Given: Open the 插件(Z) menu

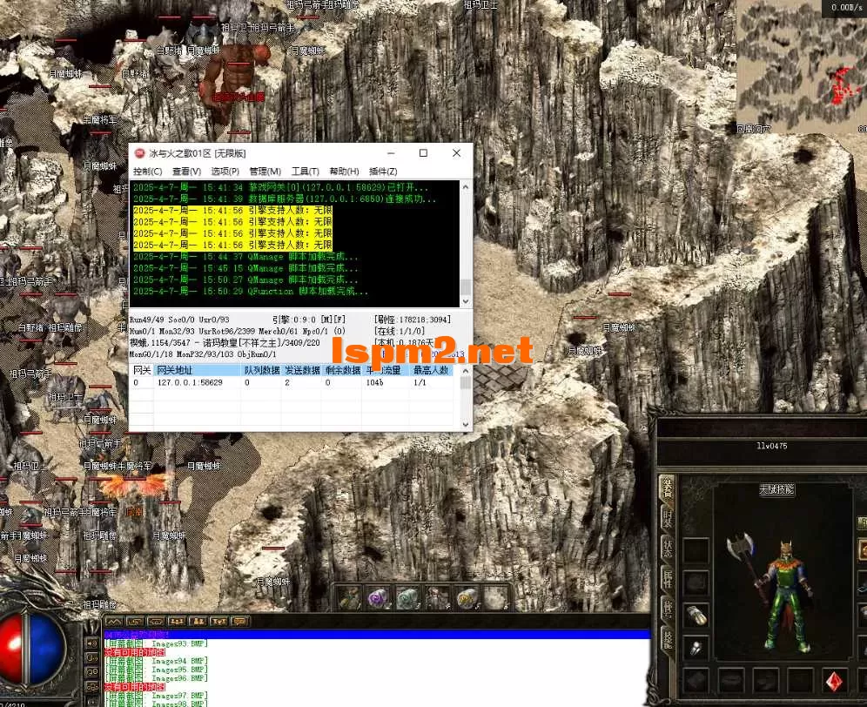Looking at the screenshot, I should pyautogui.click(x=383, y=172).
